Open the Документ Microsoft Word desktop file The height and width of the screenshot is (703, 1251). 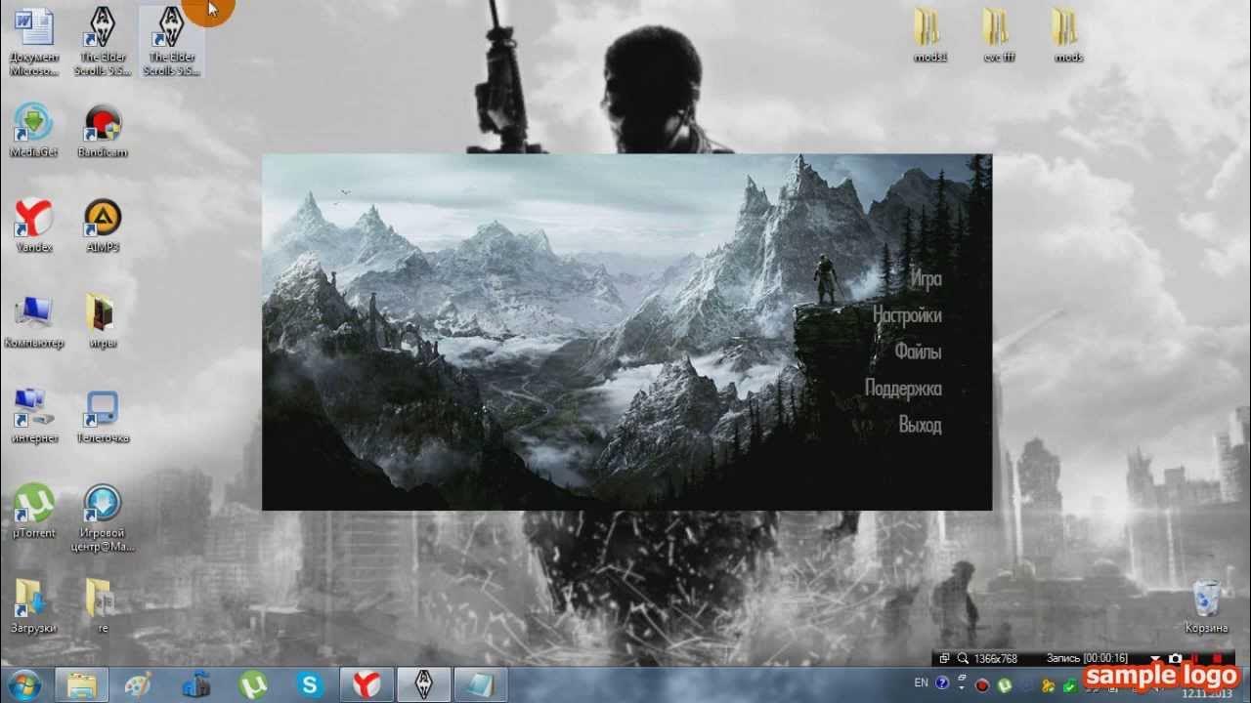pos(34,41)
